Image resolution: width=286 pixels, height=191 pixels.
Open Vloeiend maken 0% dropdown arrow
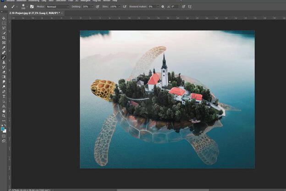(158, 7)
